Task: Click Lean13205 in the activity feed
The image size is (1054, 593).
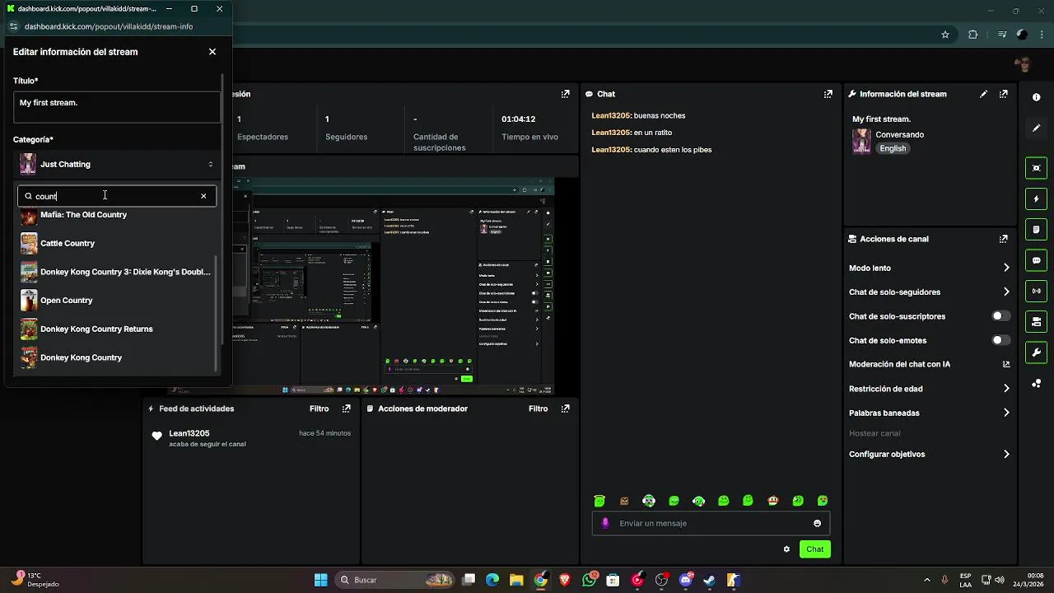Action: click(x=189, y=433)
